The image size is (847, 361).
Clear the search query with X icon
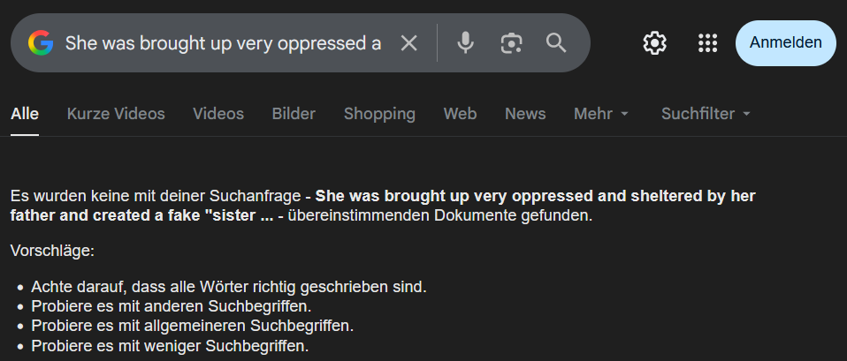[409, 43]
